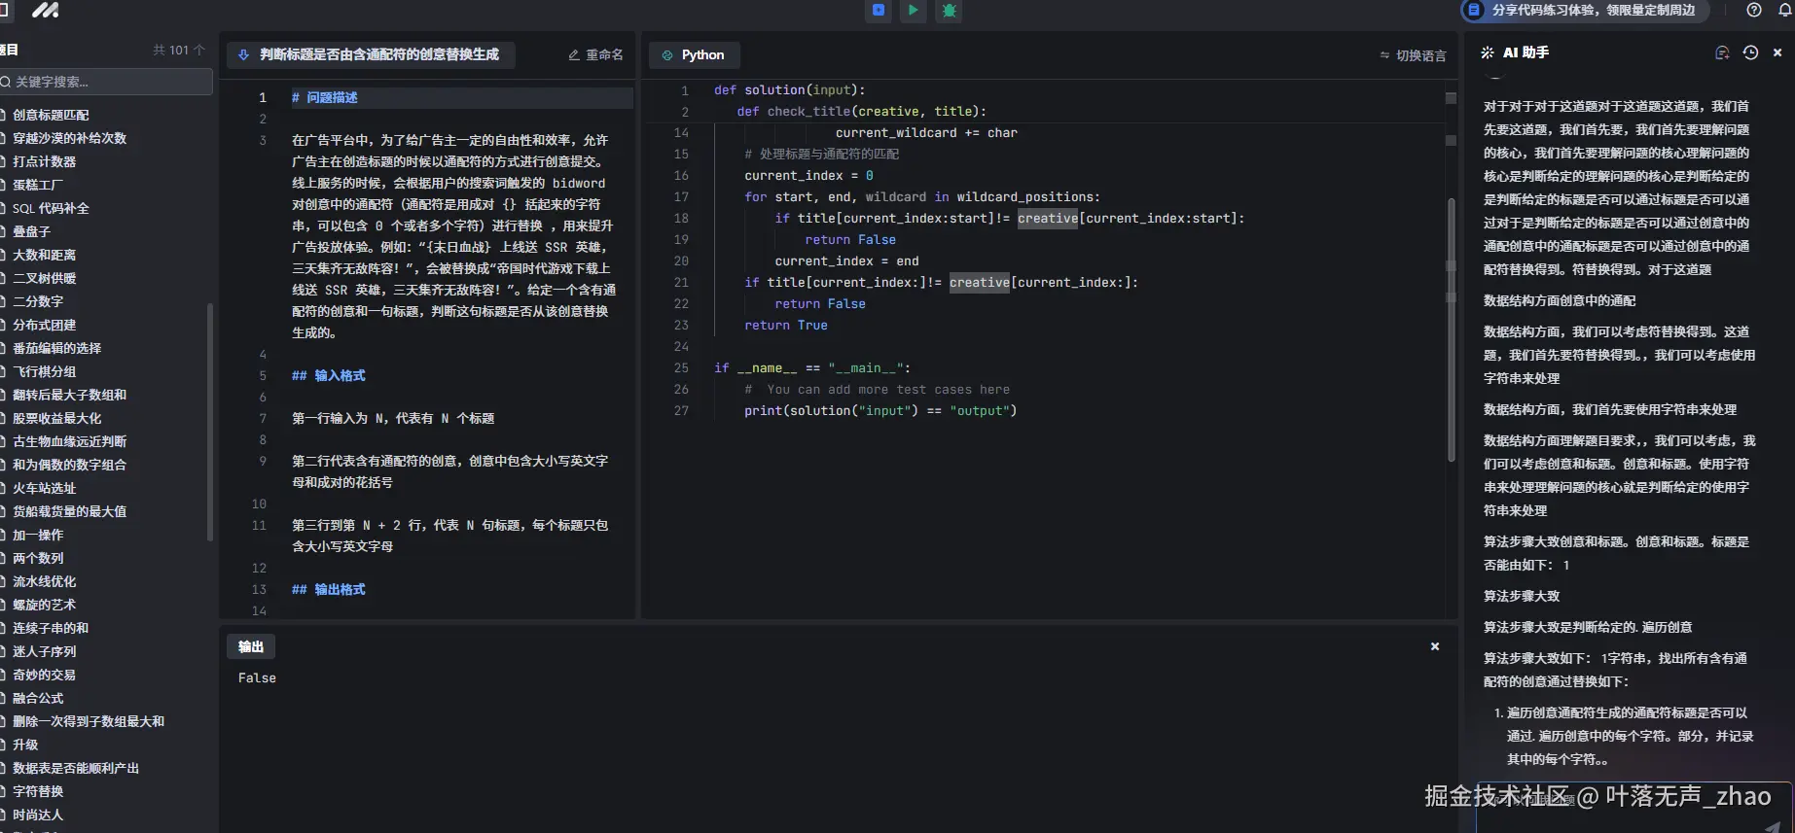The image size is (1795, 833).
Task: Open the help question mark icon
Action: pos(1753,11)
